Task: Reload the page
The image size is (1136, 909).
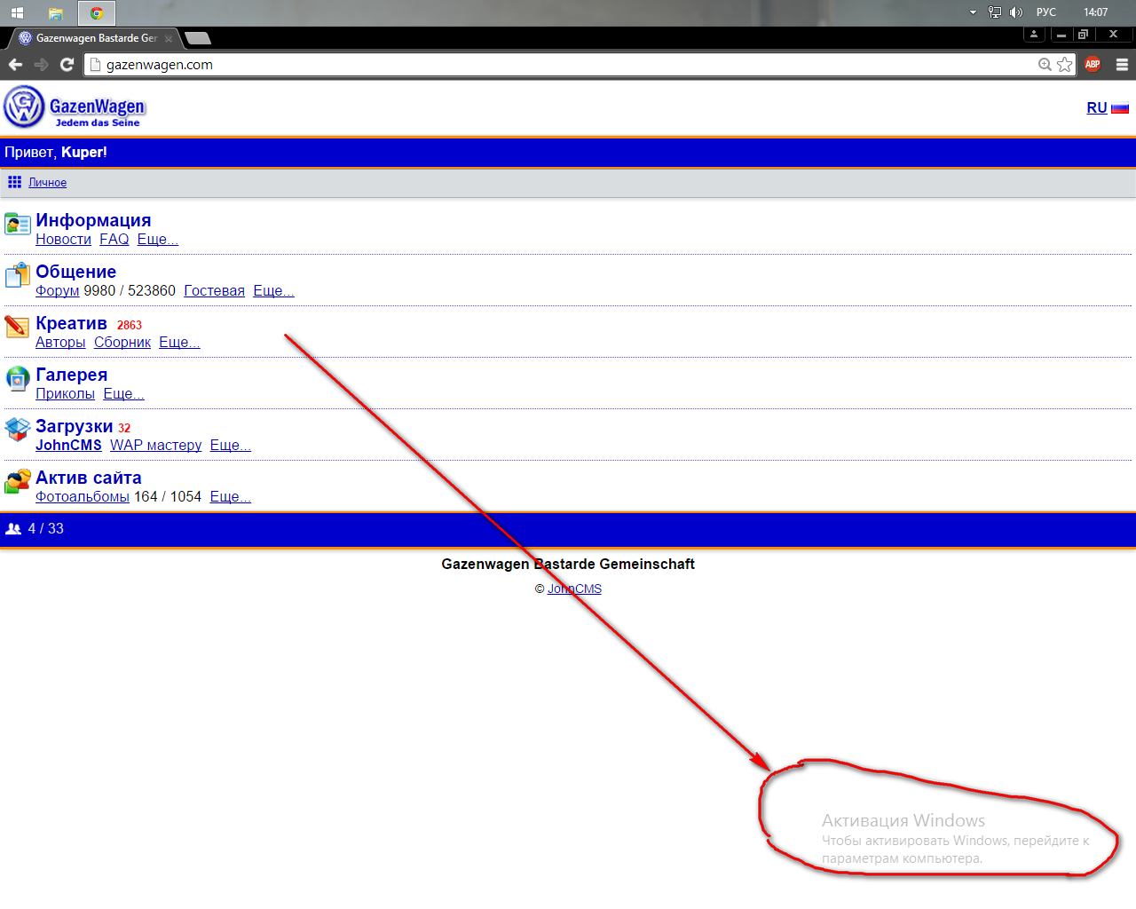Action: pos(67,64)
